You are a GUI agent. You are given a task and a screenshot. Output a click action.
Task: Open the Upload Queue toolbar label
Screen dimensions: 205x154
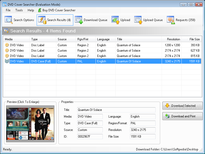[153, 20]
